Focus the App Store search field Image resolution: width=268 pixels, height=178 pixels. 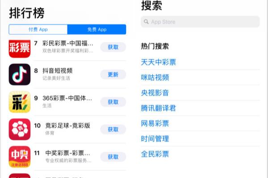[200, 22]
